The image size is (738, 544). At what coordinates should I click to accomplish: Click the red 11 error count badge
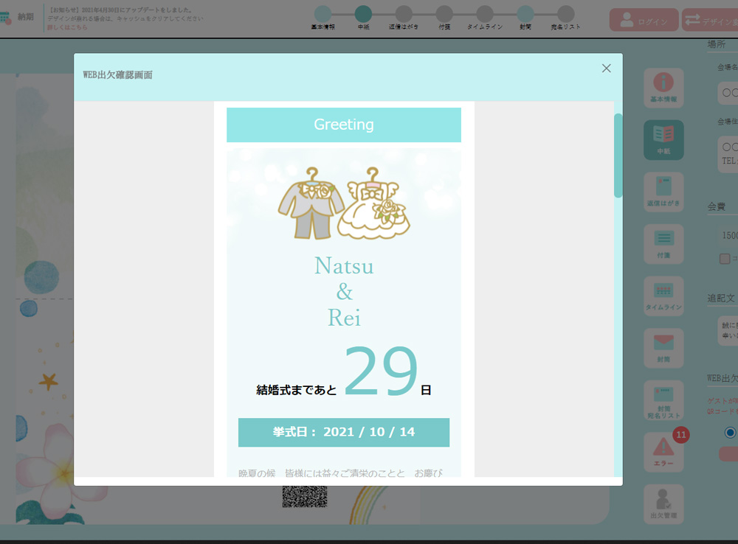[681, 434]
